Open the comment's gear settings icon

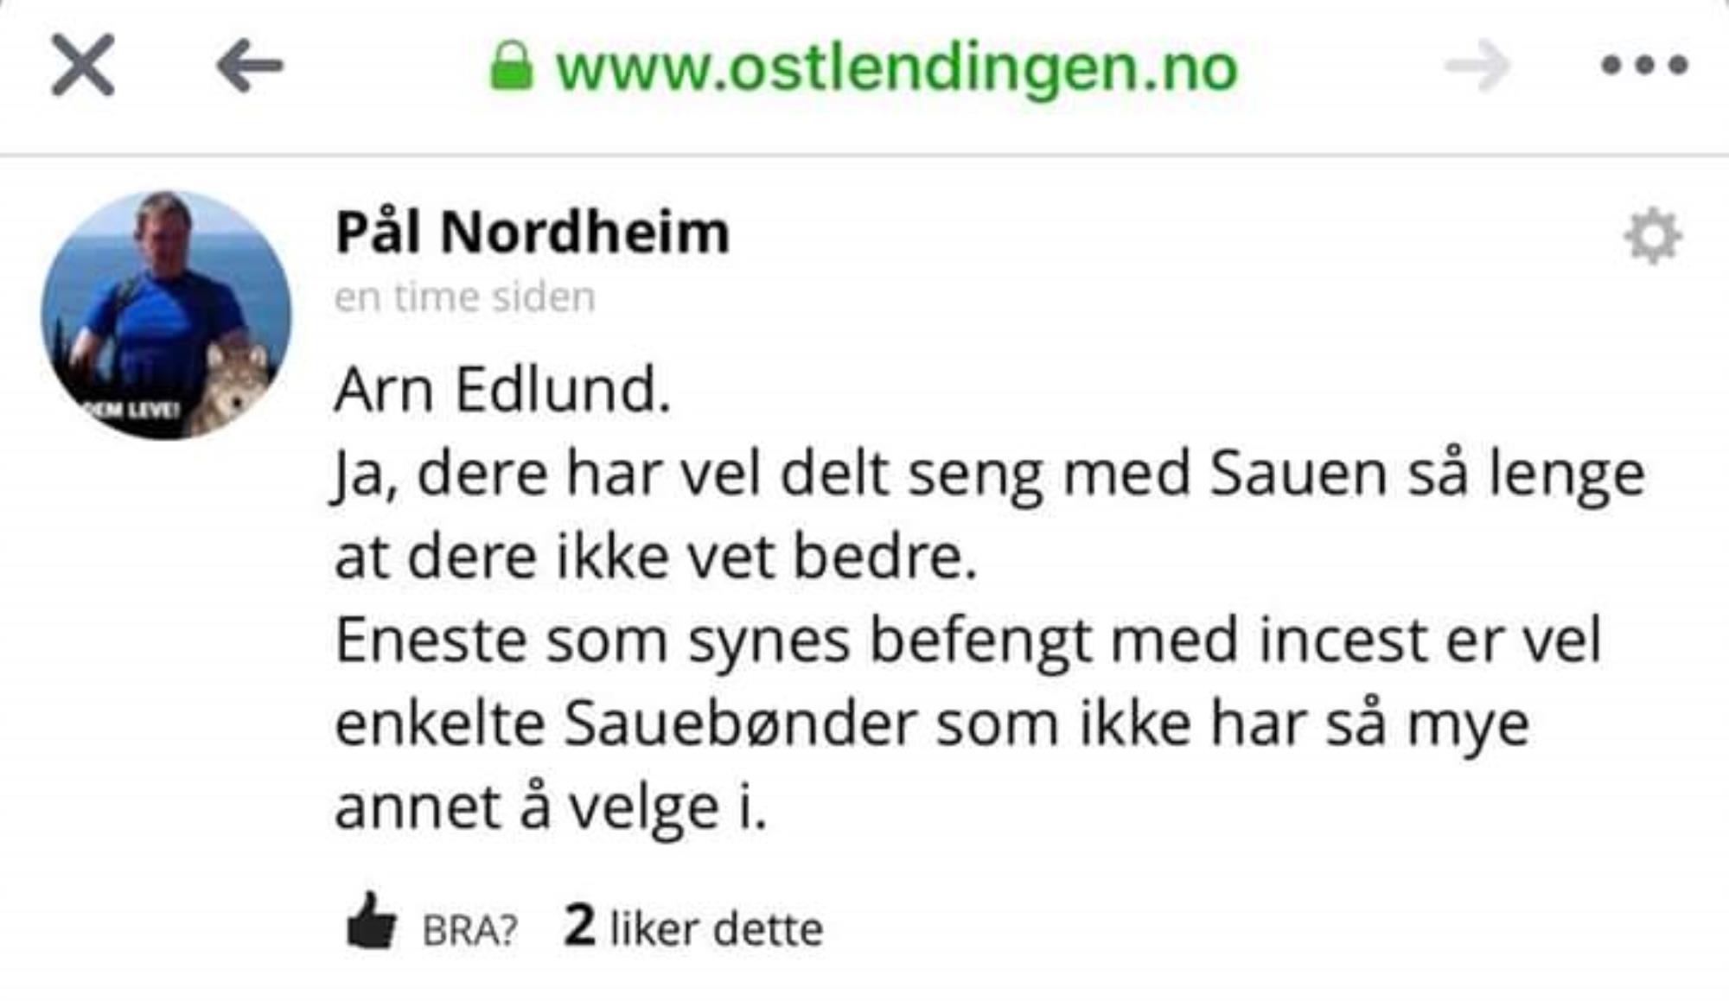click(1653, 235)
